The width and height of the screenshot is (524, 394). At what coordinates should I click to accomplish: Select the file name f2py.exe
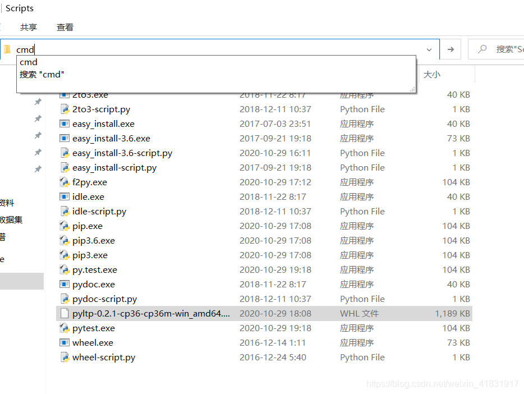pos(90,182)
